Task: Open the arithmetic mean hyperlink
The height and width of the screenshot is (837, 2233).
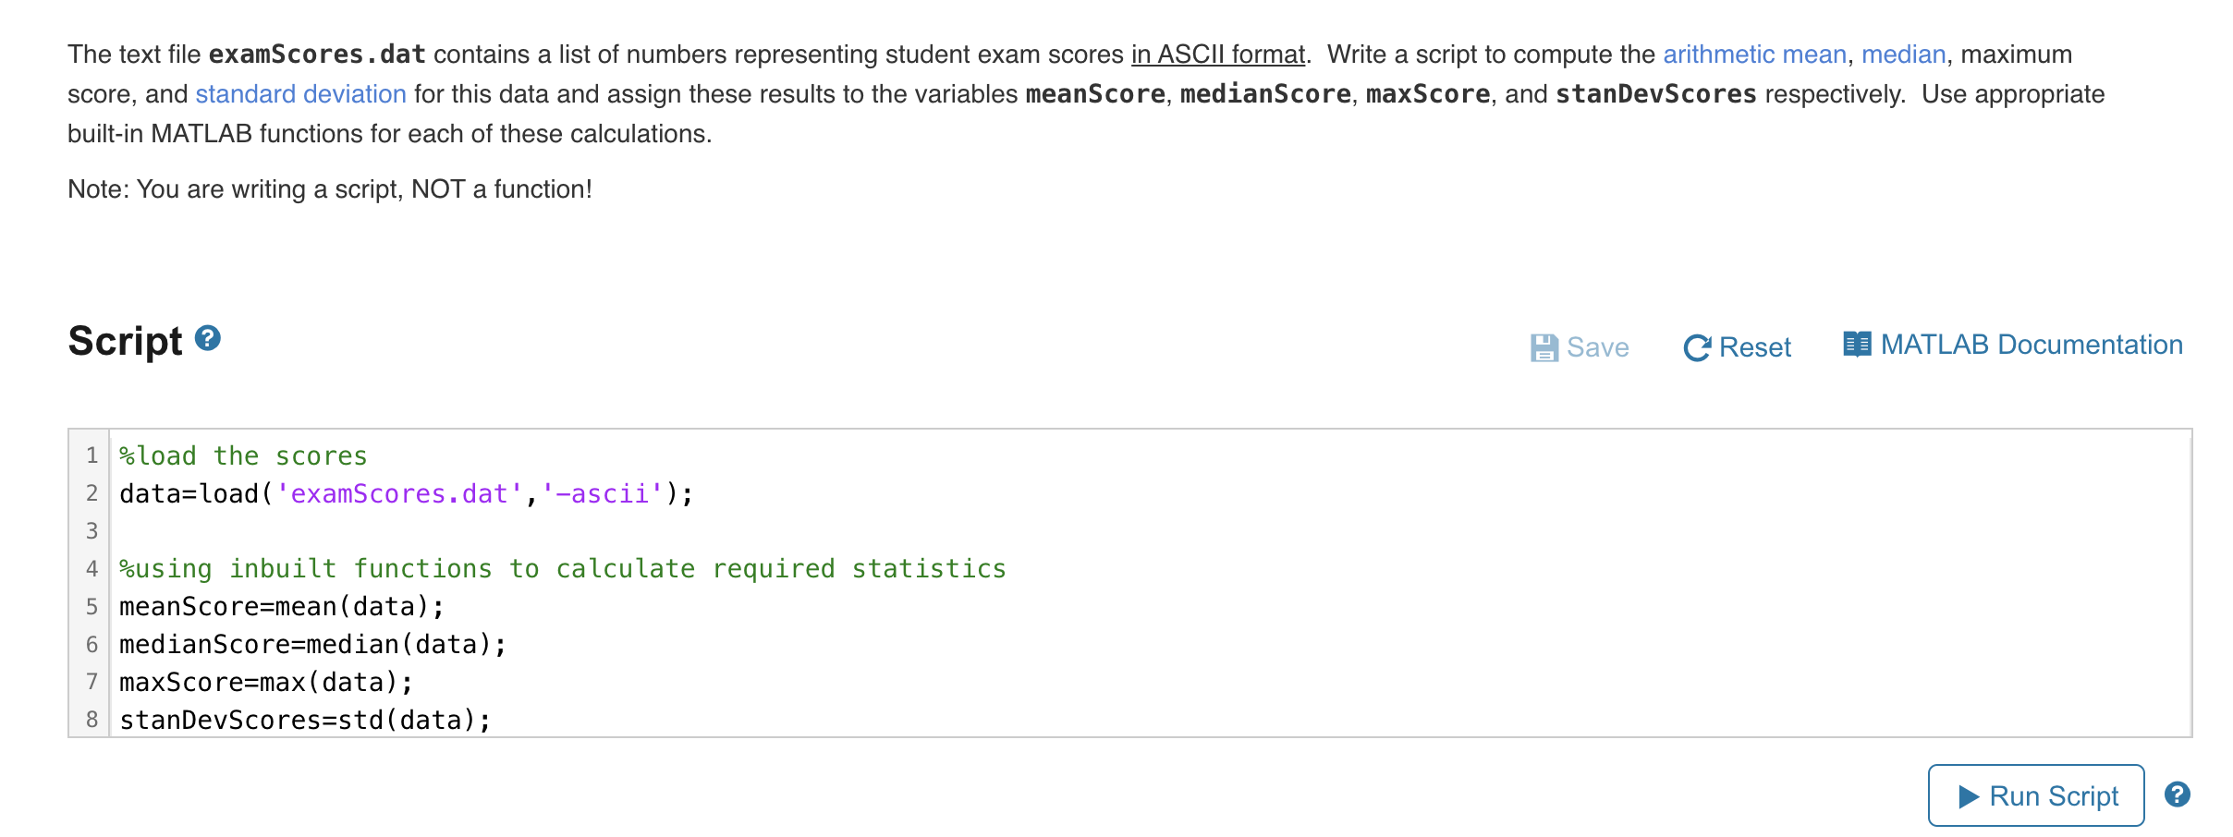Action: click(1754, 55)
